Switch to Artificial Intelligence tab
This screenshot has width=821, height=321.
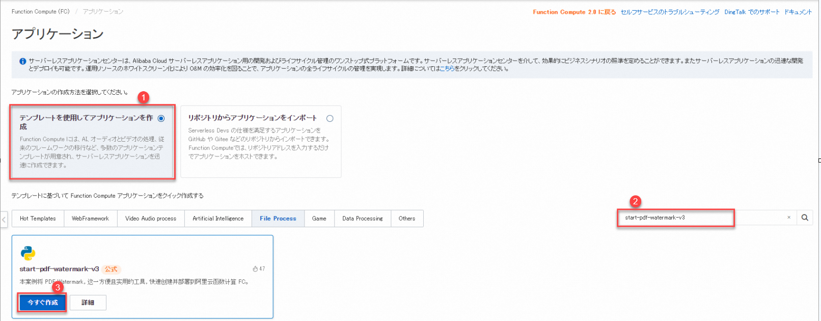pos(218,219)
